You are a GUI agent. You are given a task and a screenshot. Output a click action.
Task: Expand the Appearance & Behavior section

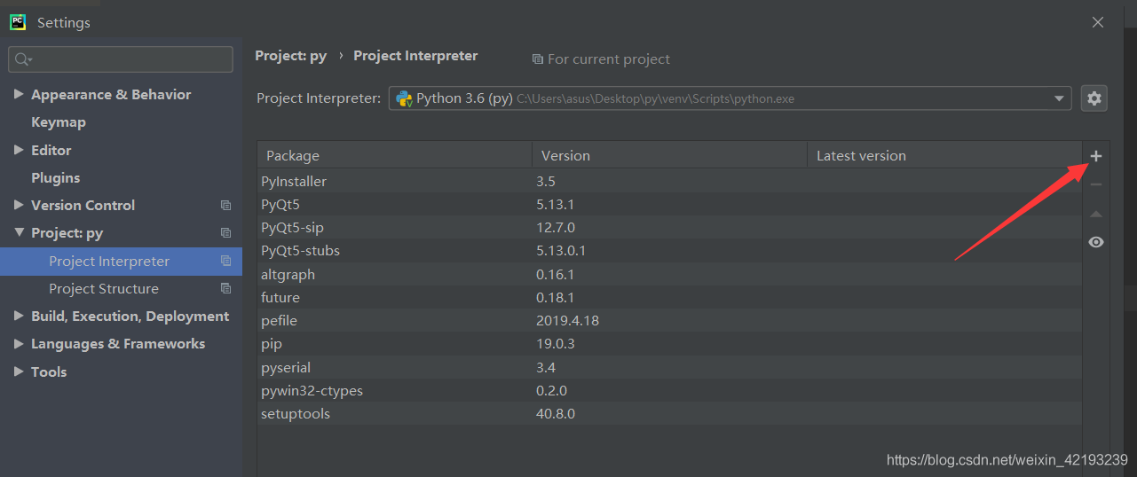pos(19,94)
